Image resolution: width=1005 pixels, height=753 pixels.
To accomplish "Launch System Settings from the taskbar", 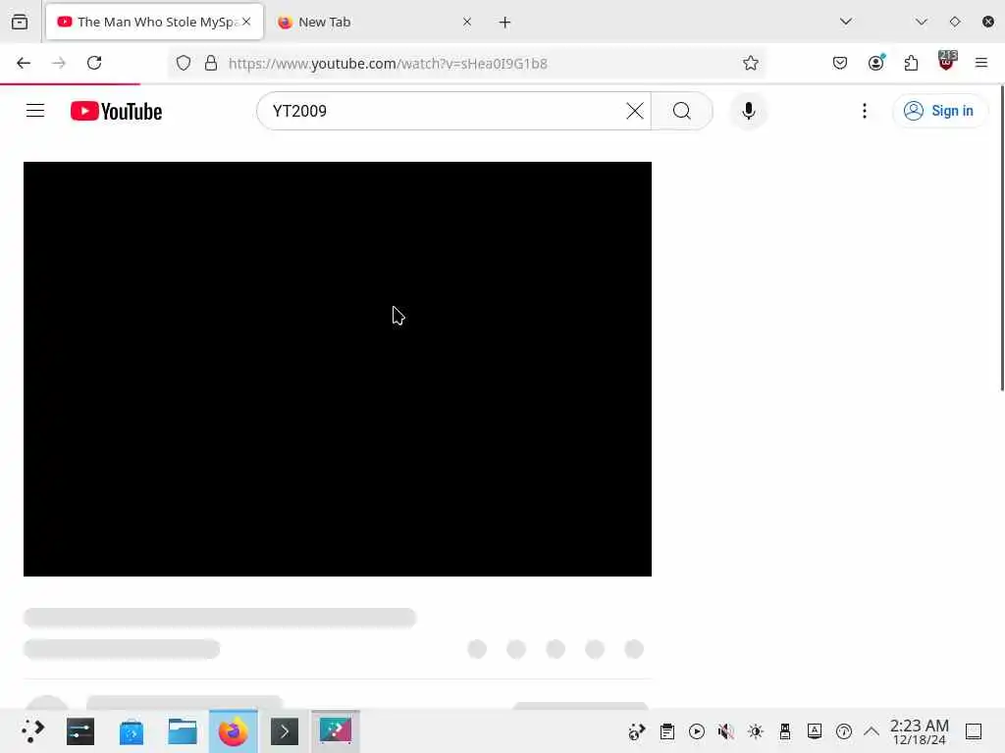I will (x=80, y=731).
